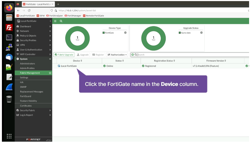251x149 pixels.
Task: Open Firefox from the Ubuntu dock
Action: pos(9,8)
